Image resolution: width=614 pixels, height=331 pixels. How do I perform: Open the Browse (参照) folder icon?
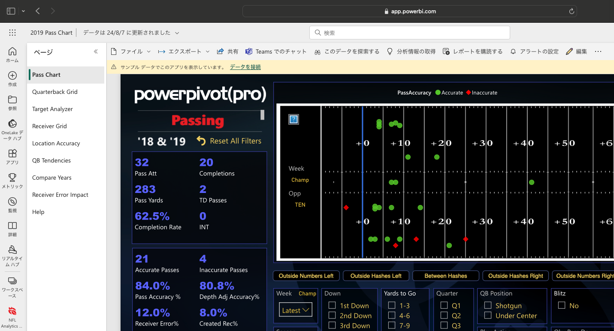pyautogui.click(x=12, y=99)
